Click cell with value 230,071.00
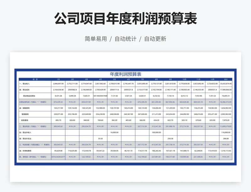The image size is (251, 192). pos(58,114)
